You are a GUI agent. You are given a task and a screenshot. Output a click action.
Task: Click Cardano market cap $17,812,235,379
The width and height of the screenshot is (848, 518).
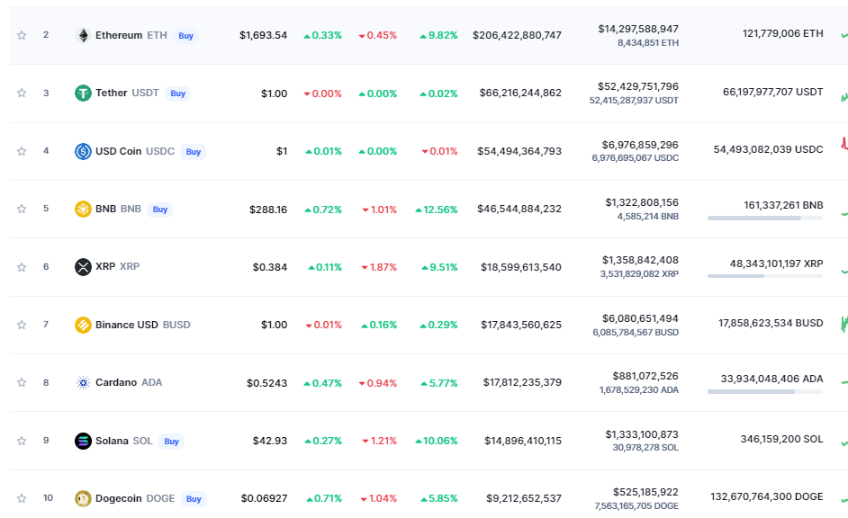pyautogui.click(x=522, y=382)
